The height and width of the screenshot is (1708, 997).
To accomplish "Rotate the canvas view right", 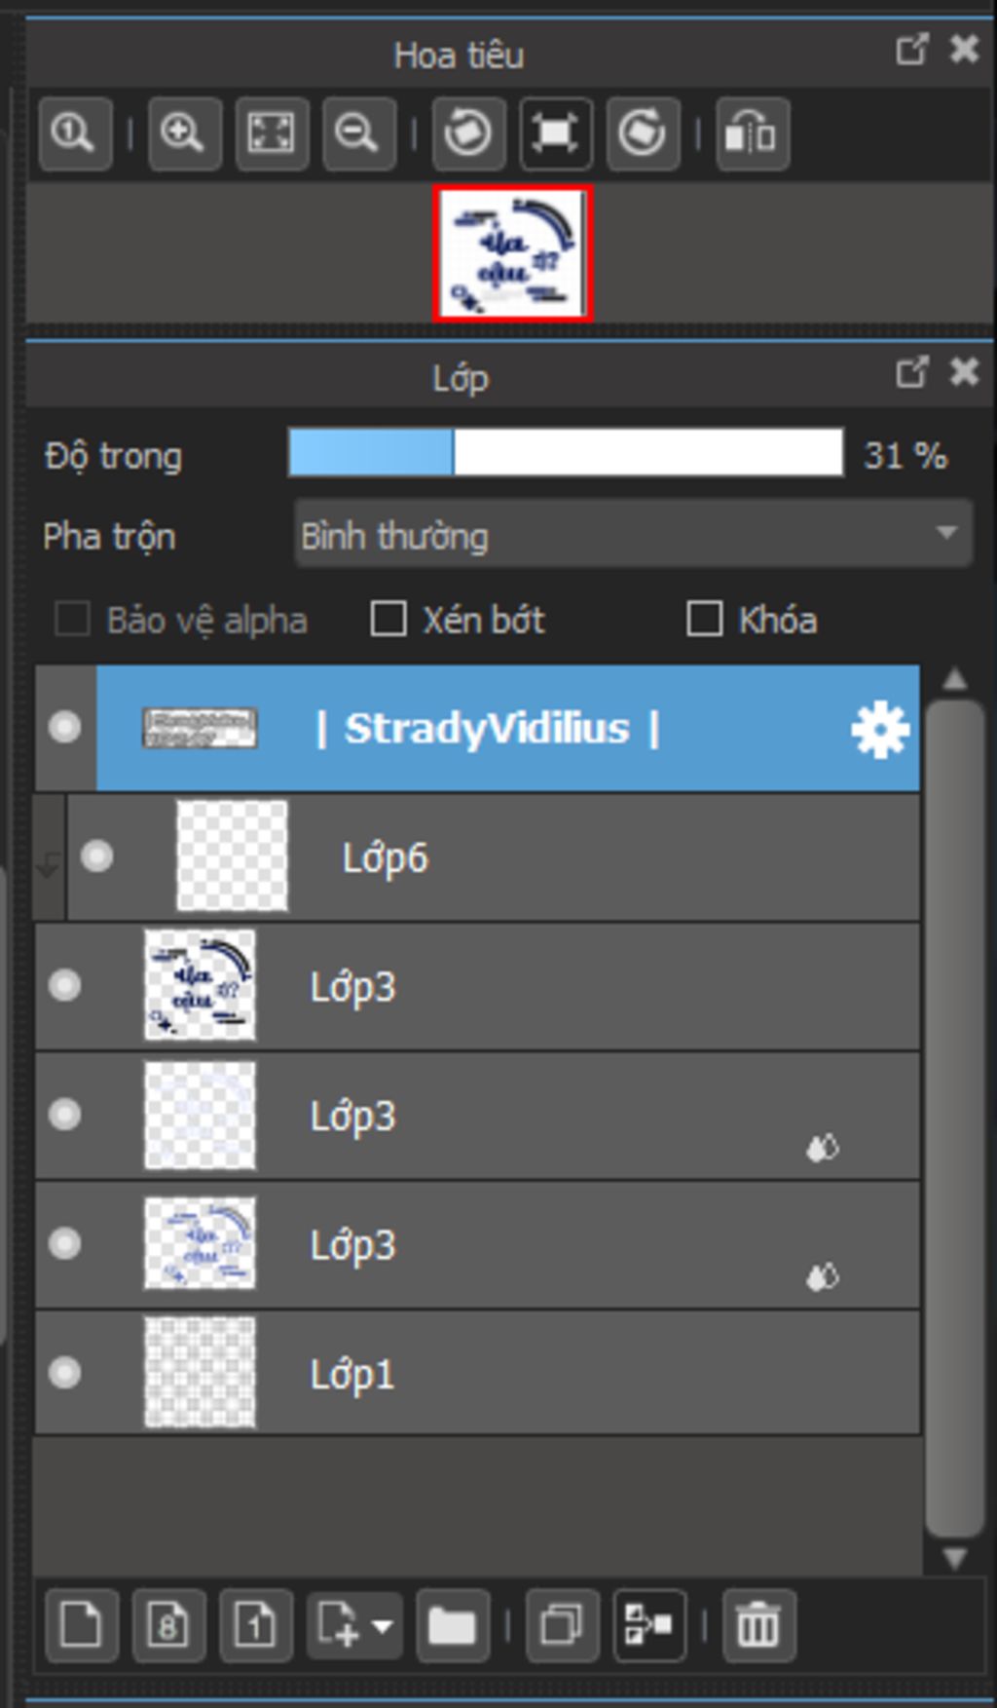I will click(x=643, y=133).
